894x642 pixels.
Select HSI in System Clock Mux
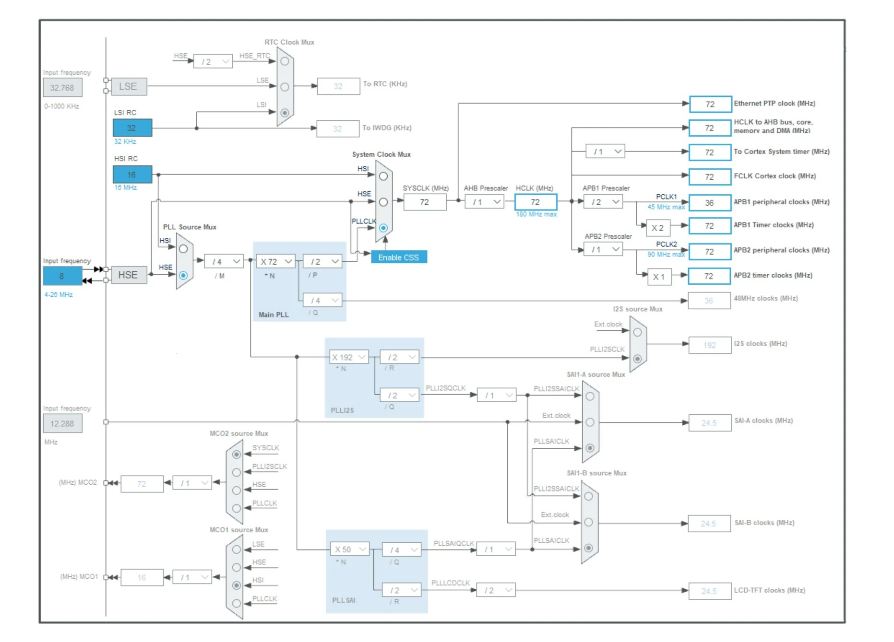pos(383,176)
